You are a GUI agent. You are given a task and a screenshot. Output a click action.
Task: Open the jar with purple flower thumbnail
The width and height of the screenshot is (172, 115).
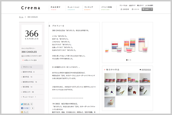pyautogui.click(x=110, y=90)
